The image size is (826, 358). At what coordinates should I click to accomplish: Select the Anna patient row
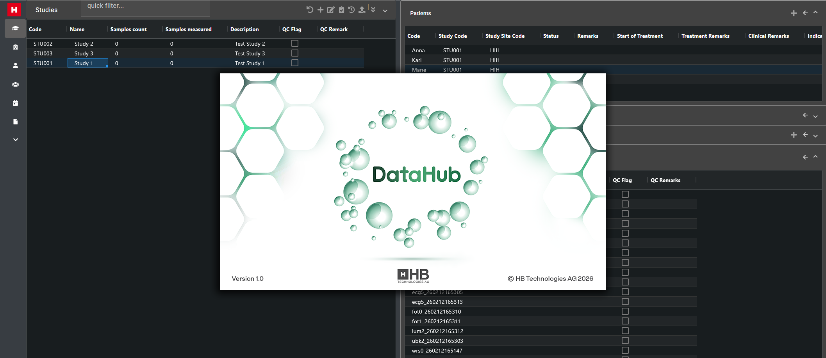pos(418,50)
